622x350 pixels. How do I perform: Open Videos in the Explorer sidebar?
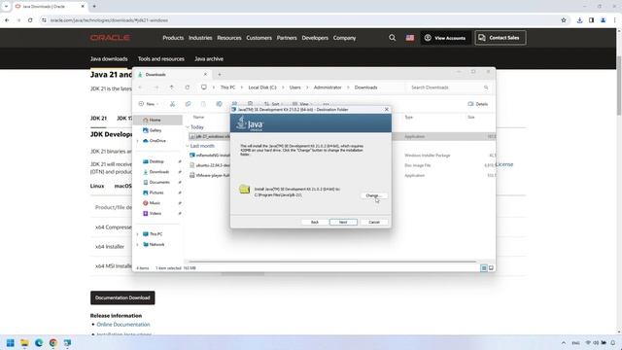click(x=155, y=214)
